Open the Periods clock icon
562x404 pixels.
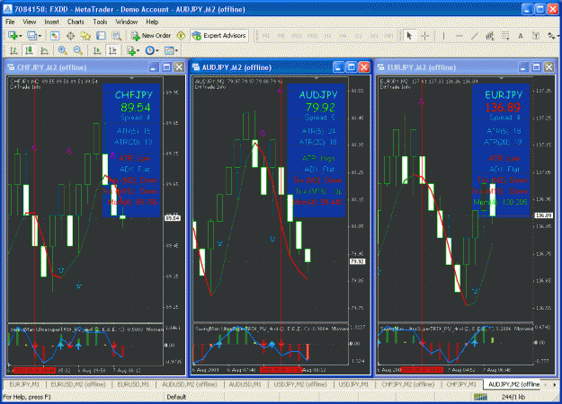(150, 50)
